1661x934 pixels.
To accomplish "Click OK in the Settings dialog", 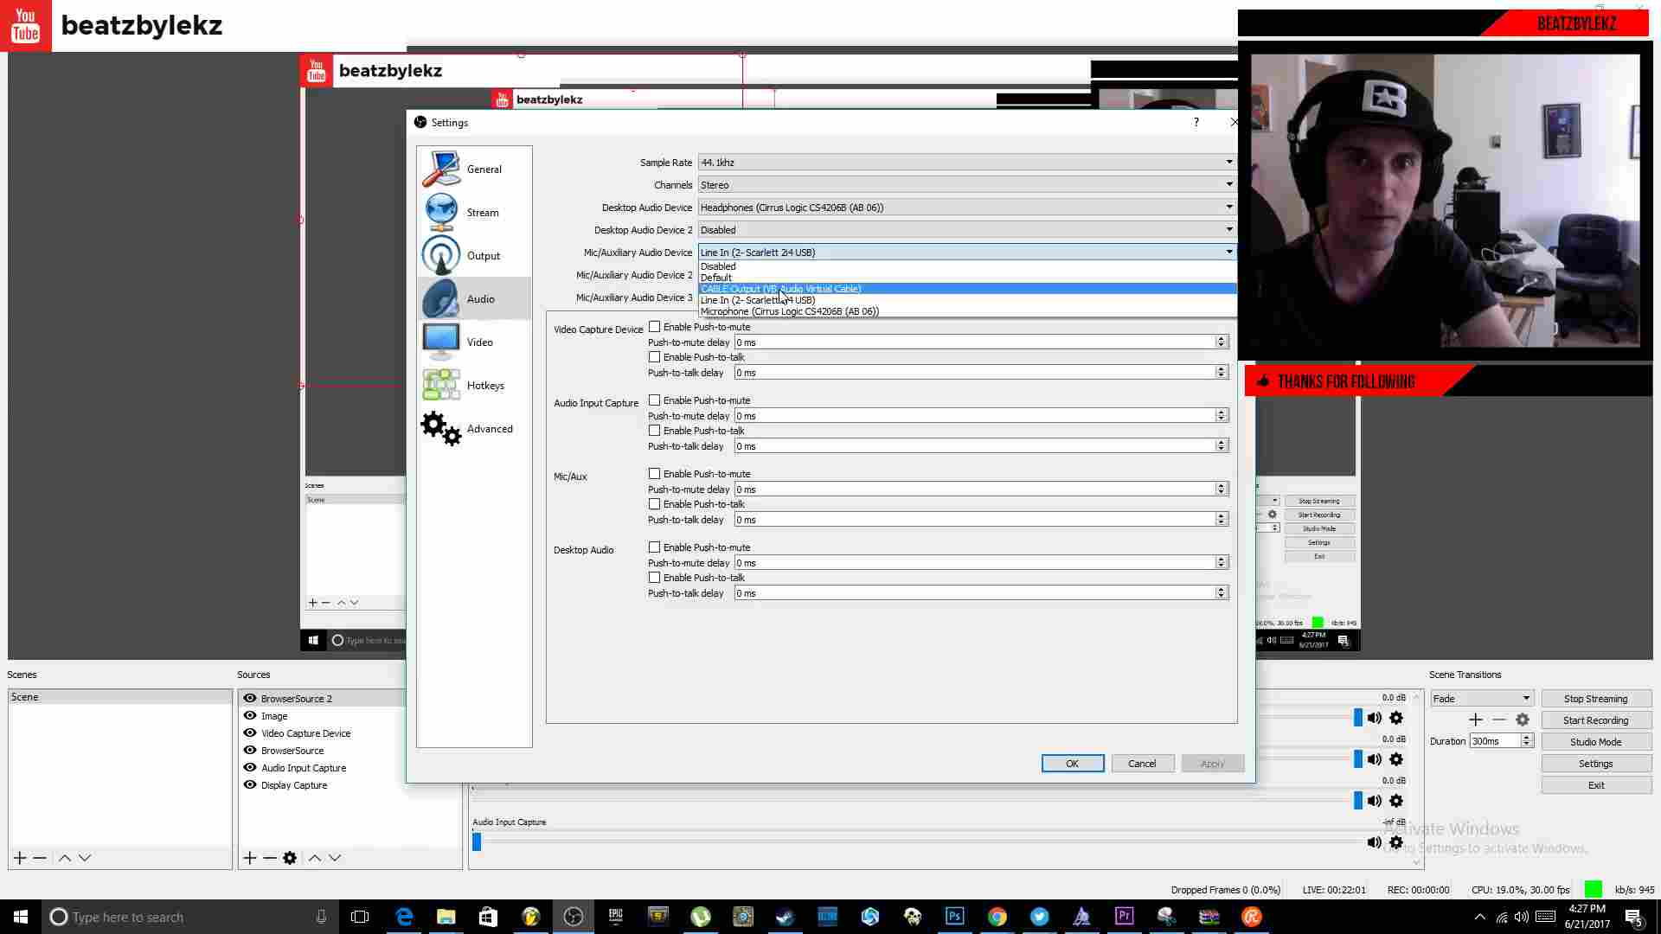I will pyautogui.click(x=1073, y=764).
